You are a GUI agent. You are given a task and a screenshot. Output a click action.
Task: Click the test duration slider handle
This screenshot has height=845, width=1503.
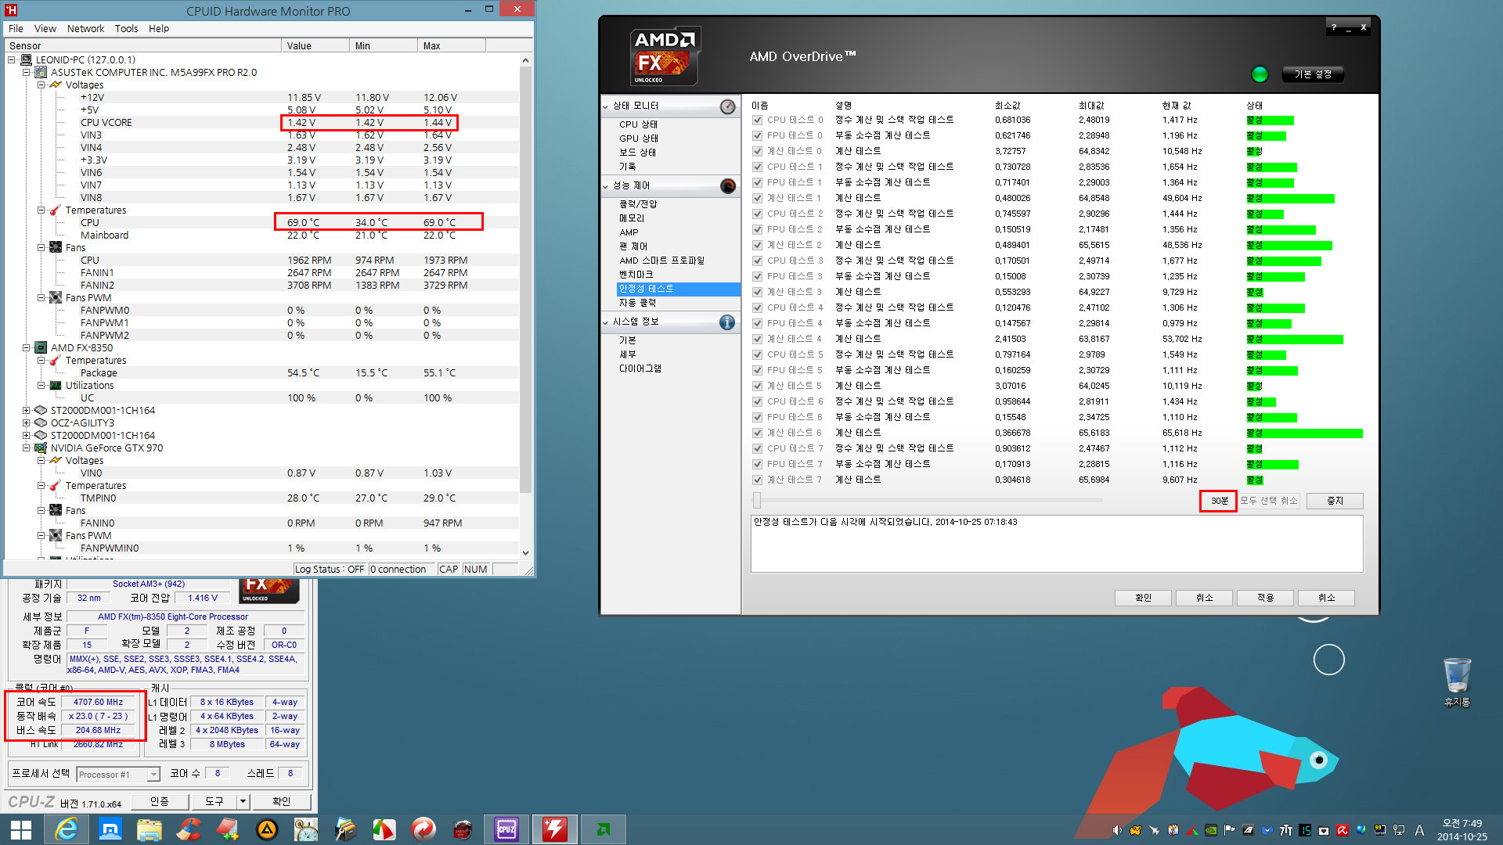(756, 501)
